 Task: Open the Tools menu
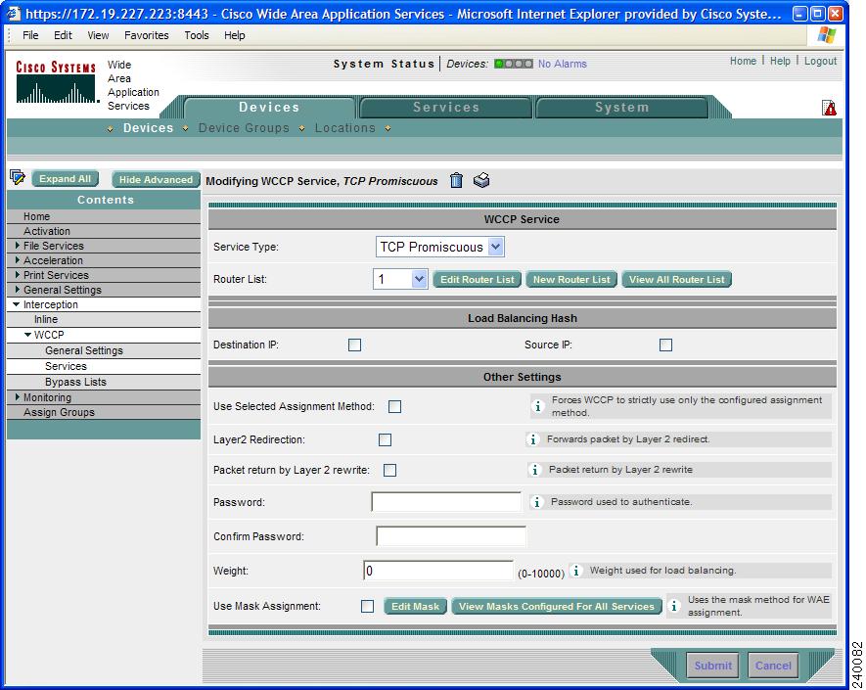pyautogui.click(x=197, y=35)
